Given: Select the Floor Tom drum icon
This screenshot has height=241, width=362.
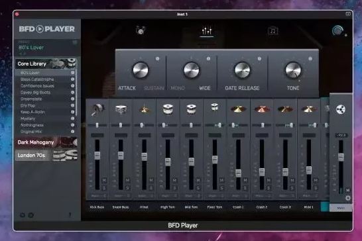Looking at the screenshot, I should [x=215, y=107].
